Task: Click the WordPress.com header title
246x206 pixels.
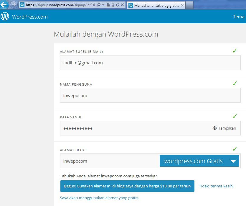Action: 30,17
